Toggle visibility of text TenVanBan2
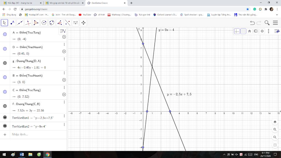Screen dimensions: 281x158 point(5,126)
